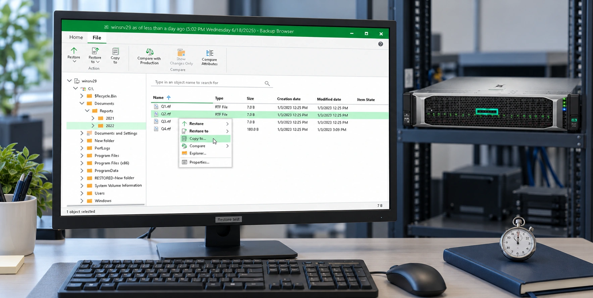Click the Reports folder icon
Screen dimensions: 593x298
pos(95,110)
